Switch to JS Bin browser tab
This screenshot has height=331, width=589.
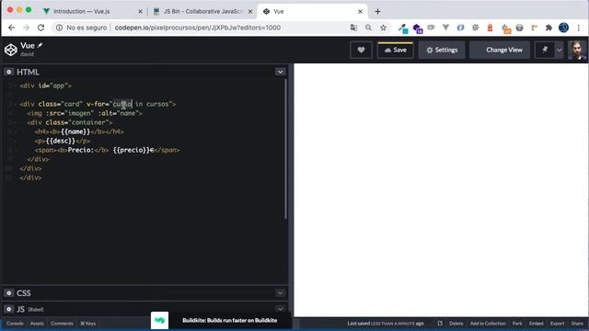202,12
